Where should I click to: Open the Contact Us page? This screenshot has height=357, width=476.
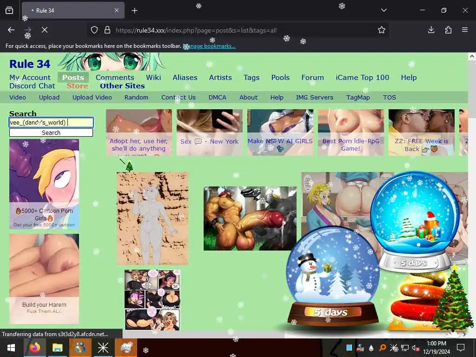coord(178,98)
